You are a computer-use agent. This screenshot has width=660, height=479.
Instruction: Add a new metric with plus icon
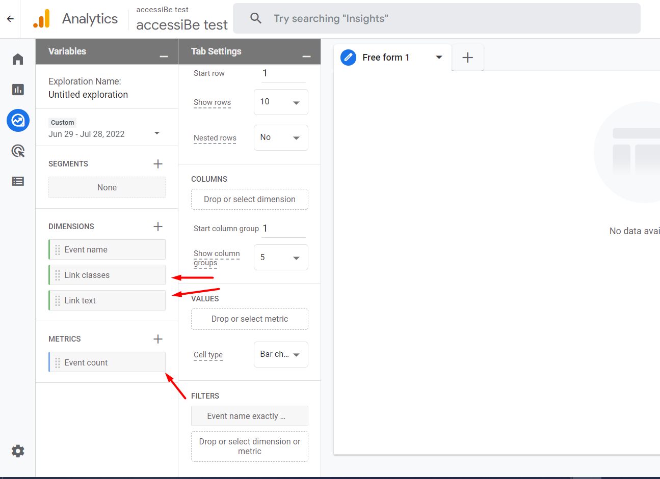pyautogui.click(x=158, y=339)
